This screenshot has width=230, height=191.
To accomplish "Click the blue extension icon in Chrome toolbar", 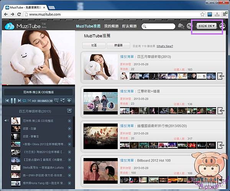I will [210, 15].
